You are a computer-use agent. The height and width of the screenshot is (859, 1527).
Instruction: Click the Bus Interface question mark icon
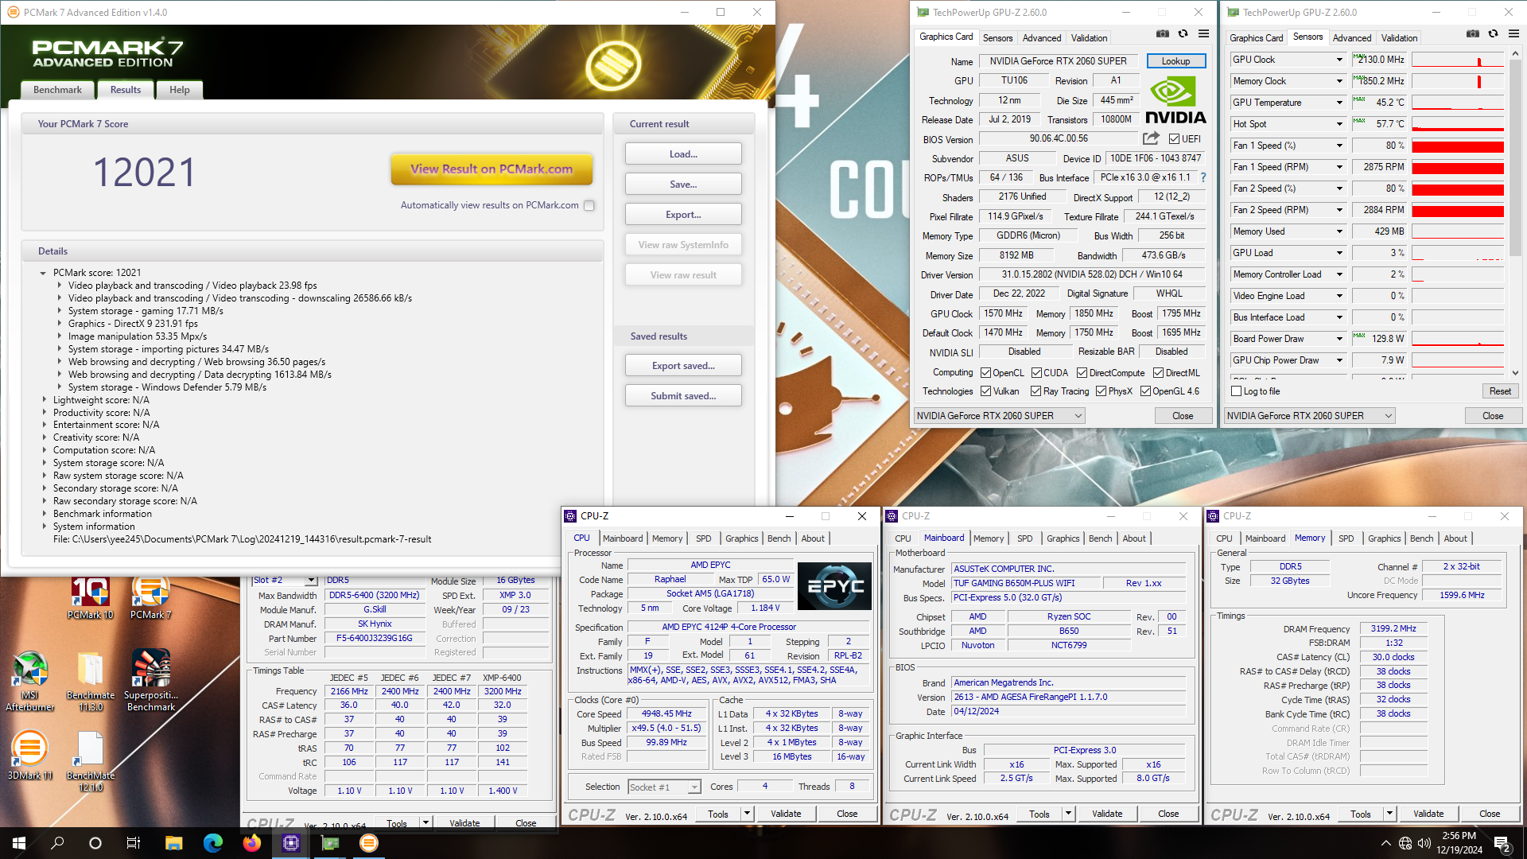click(x=1203, y=177)
